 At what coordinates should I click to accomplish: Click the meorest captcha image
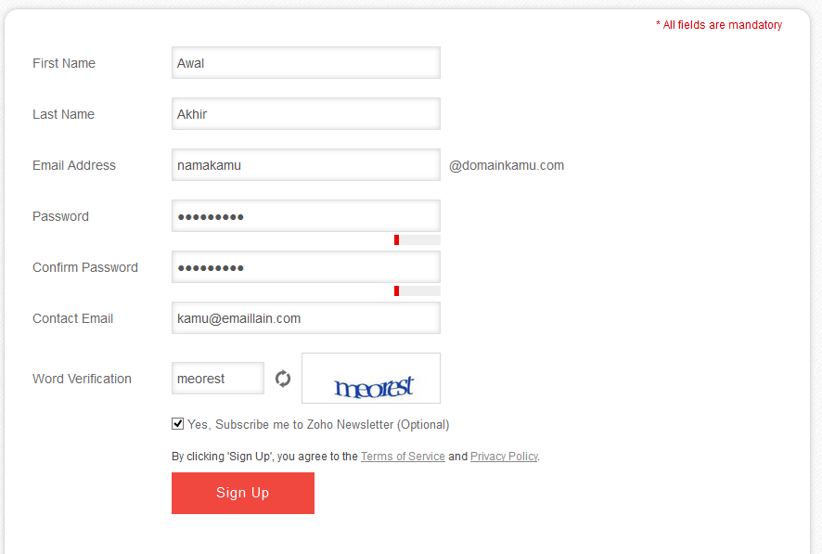370,378
